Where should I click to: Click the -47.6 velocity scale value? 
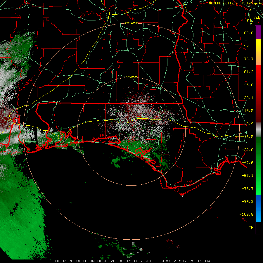pos(248,163)
